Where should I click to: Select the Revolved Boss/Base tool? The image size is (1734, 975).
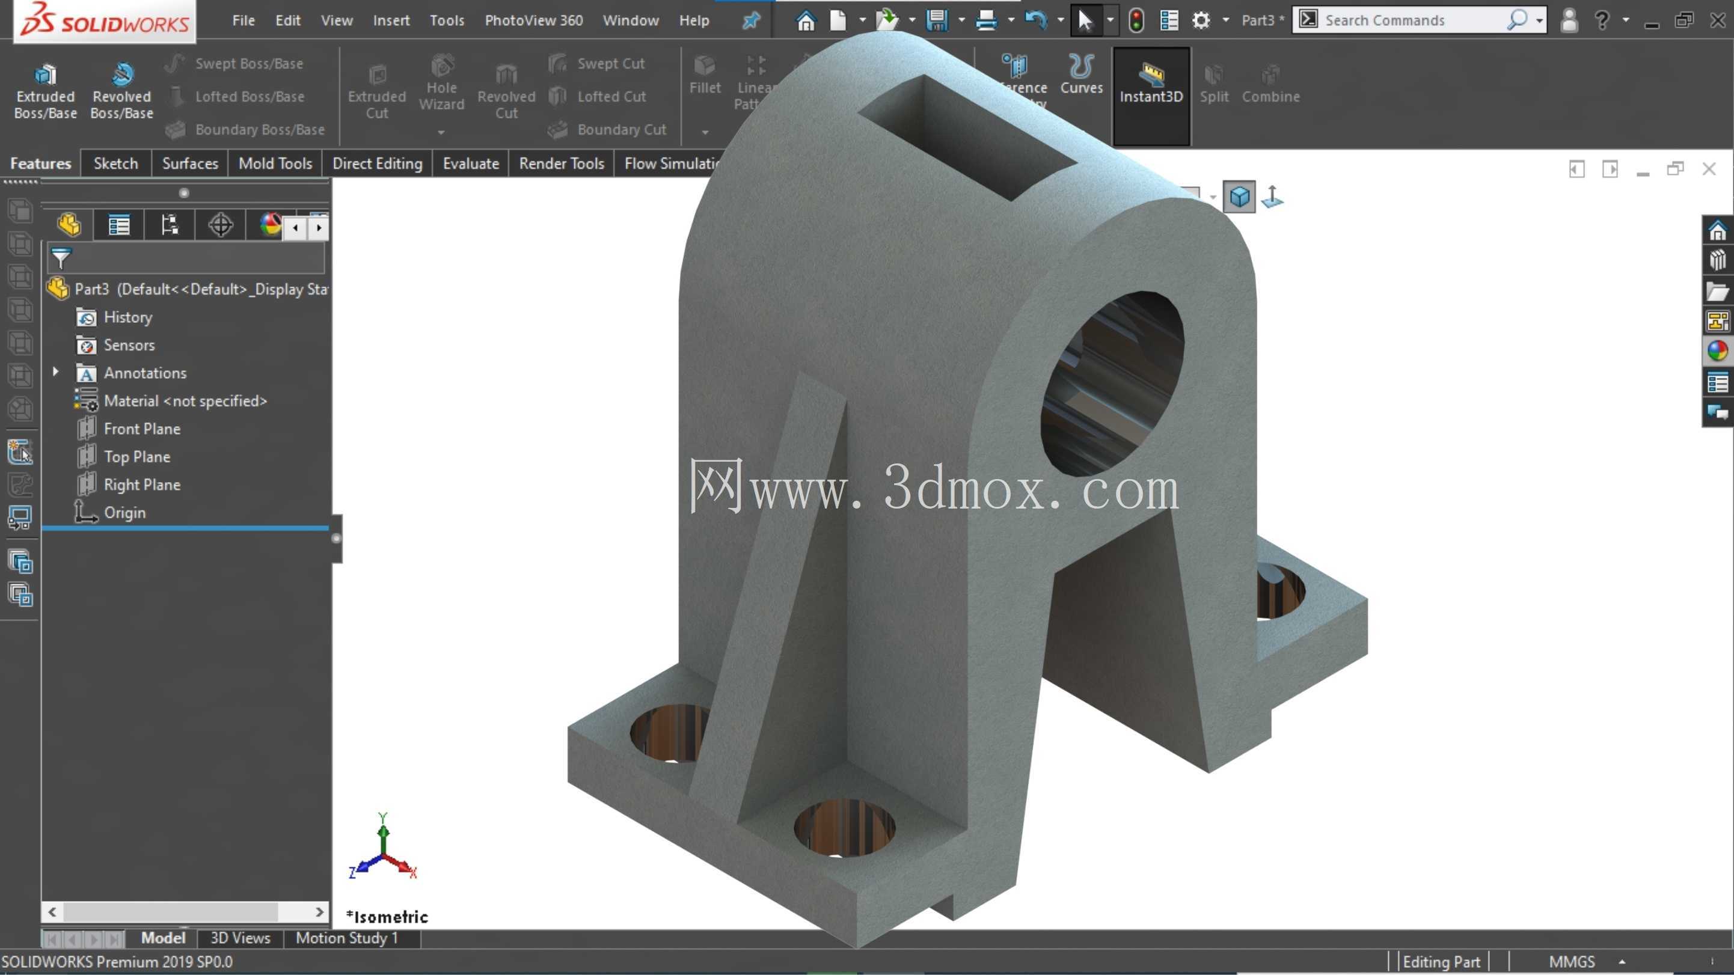(122, 91)
